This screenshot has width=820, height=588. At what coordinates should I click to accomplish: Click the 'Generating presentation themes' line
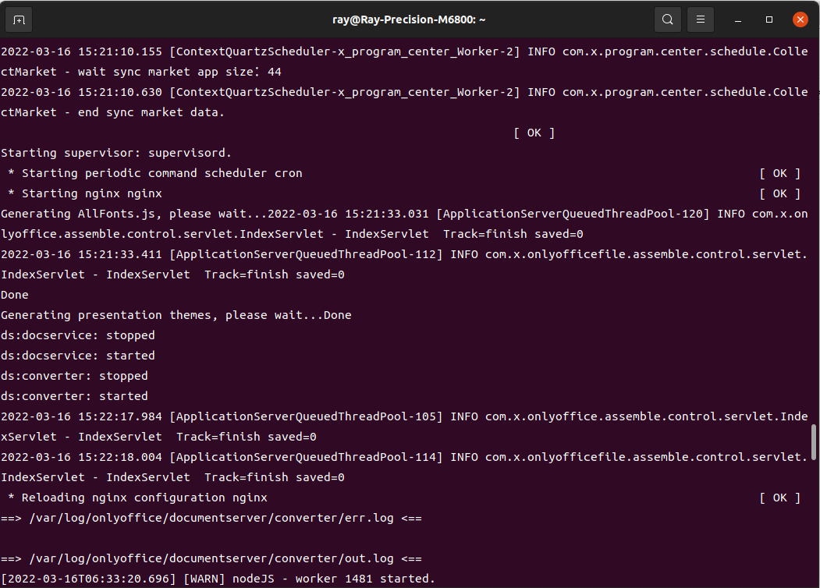tap(176, 315)
